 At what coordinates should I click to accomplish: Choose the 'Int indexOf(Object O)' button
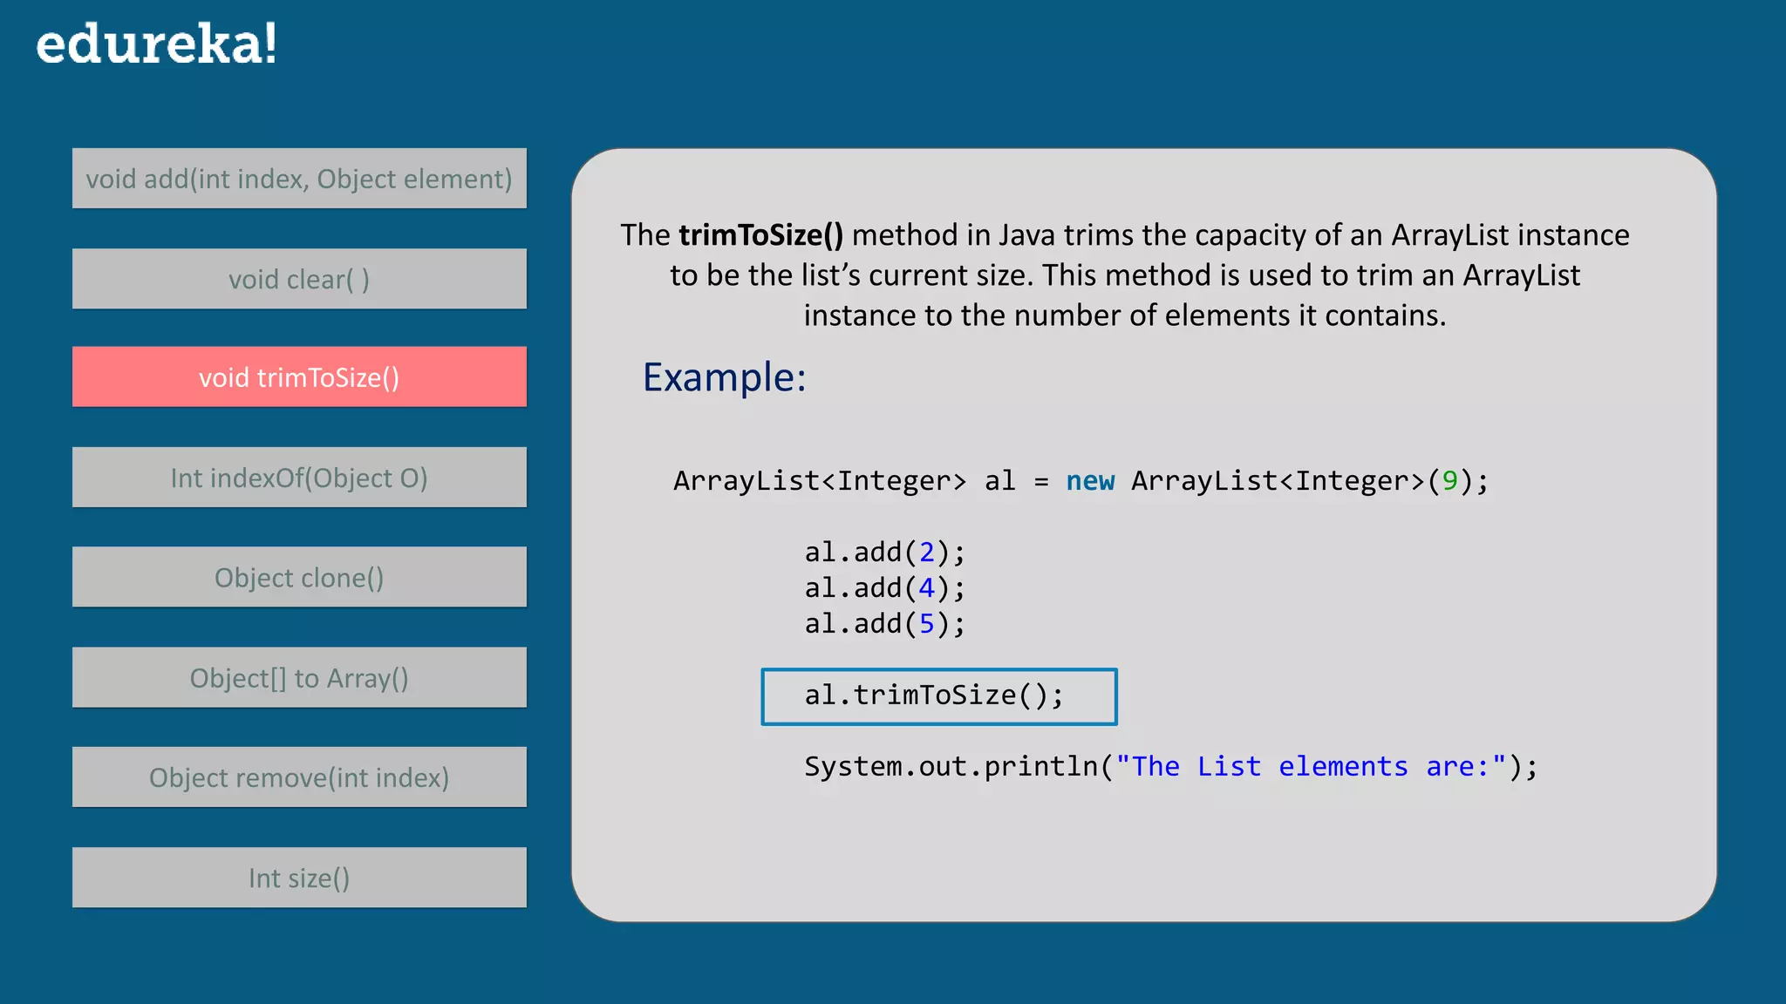click(x=299, y=478)
